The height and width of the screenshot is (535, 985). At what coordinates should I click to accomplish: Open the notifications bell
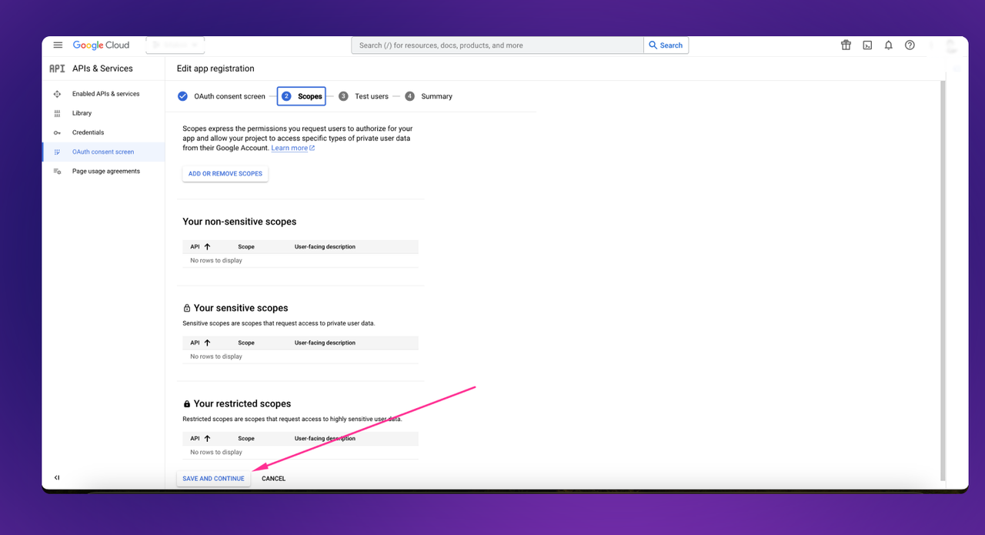[x=889, y=45]
